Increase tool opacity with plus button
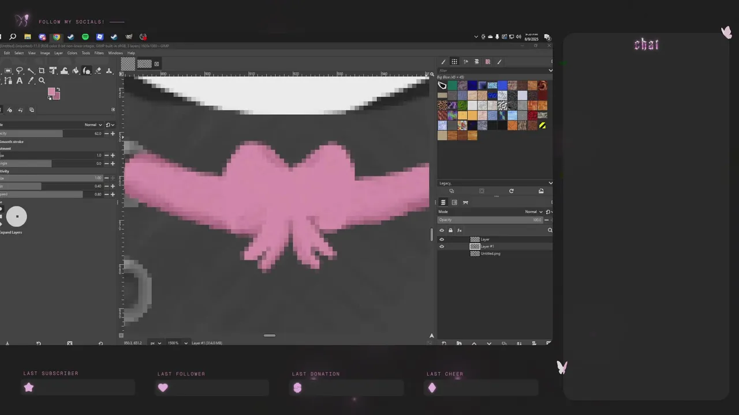Image resolution: width=739 pixels, height=415 pixels. 113,133
